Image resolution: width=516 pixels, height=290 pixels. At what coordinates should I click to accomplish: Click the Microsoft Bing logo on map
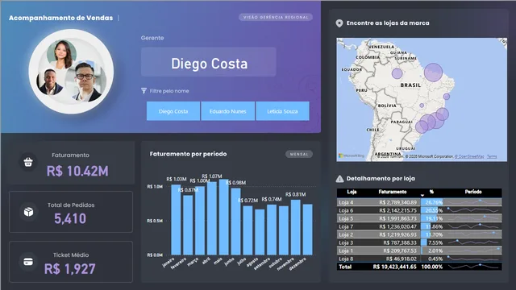tap(352, 155)
